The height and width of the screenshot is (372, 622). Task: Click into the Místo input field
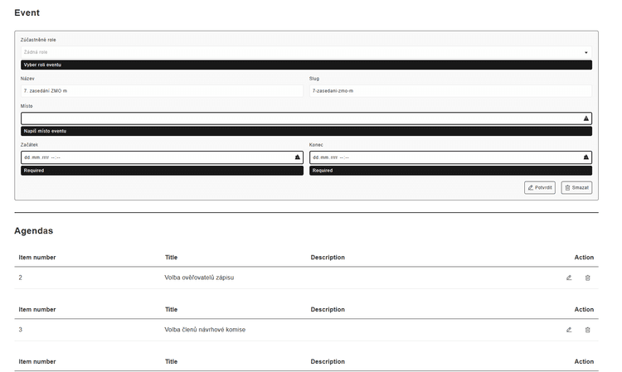(299, 118)
